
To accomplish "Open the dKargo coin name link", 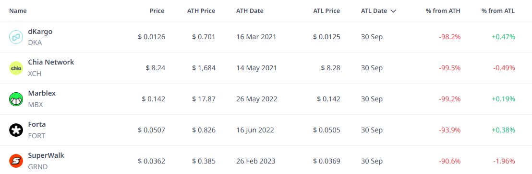I will [40, 32].
